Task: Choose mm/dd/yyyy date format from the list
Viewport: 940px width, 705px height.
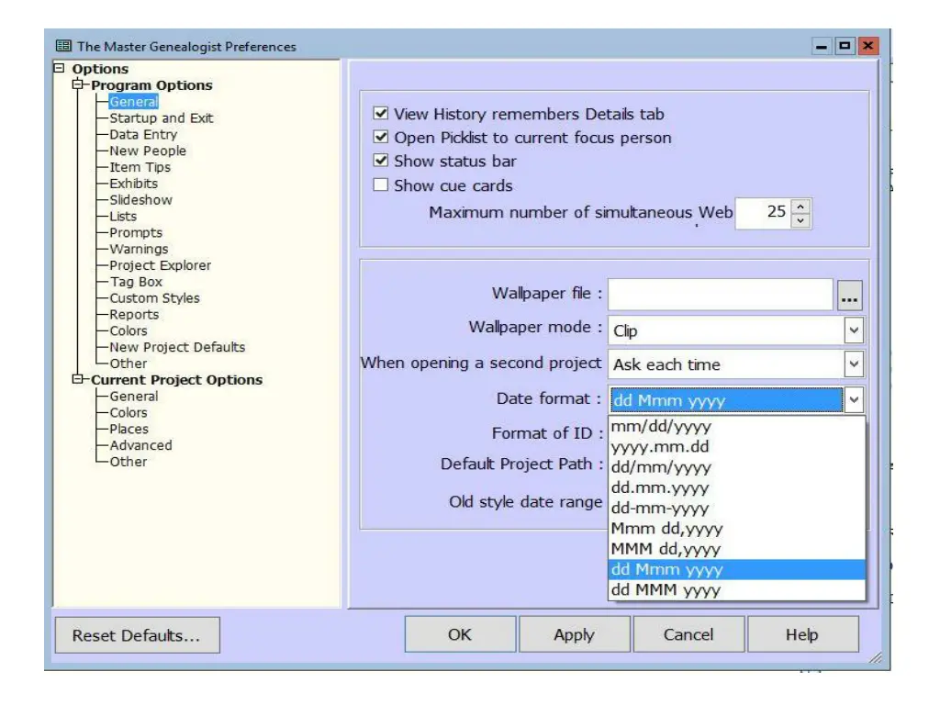Action: (x=737, y=426)
